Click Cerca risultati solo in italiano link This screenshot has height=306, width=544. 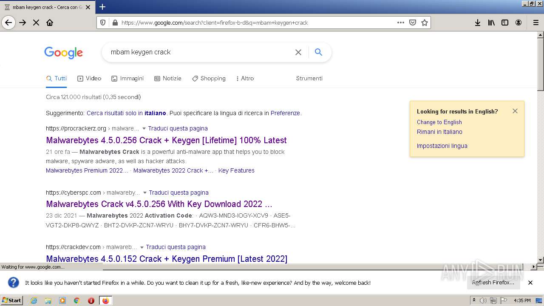[x=126, y=113]
